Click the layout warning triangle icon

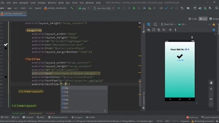coord(214,24)
